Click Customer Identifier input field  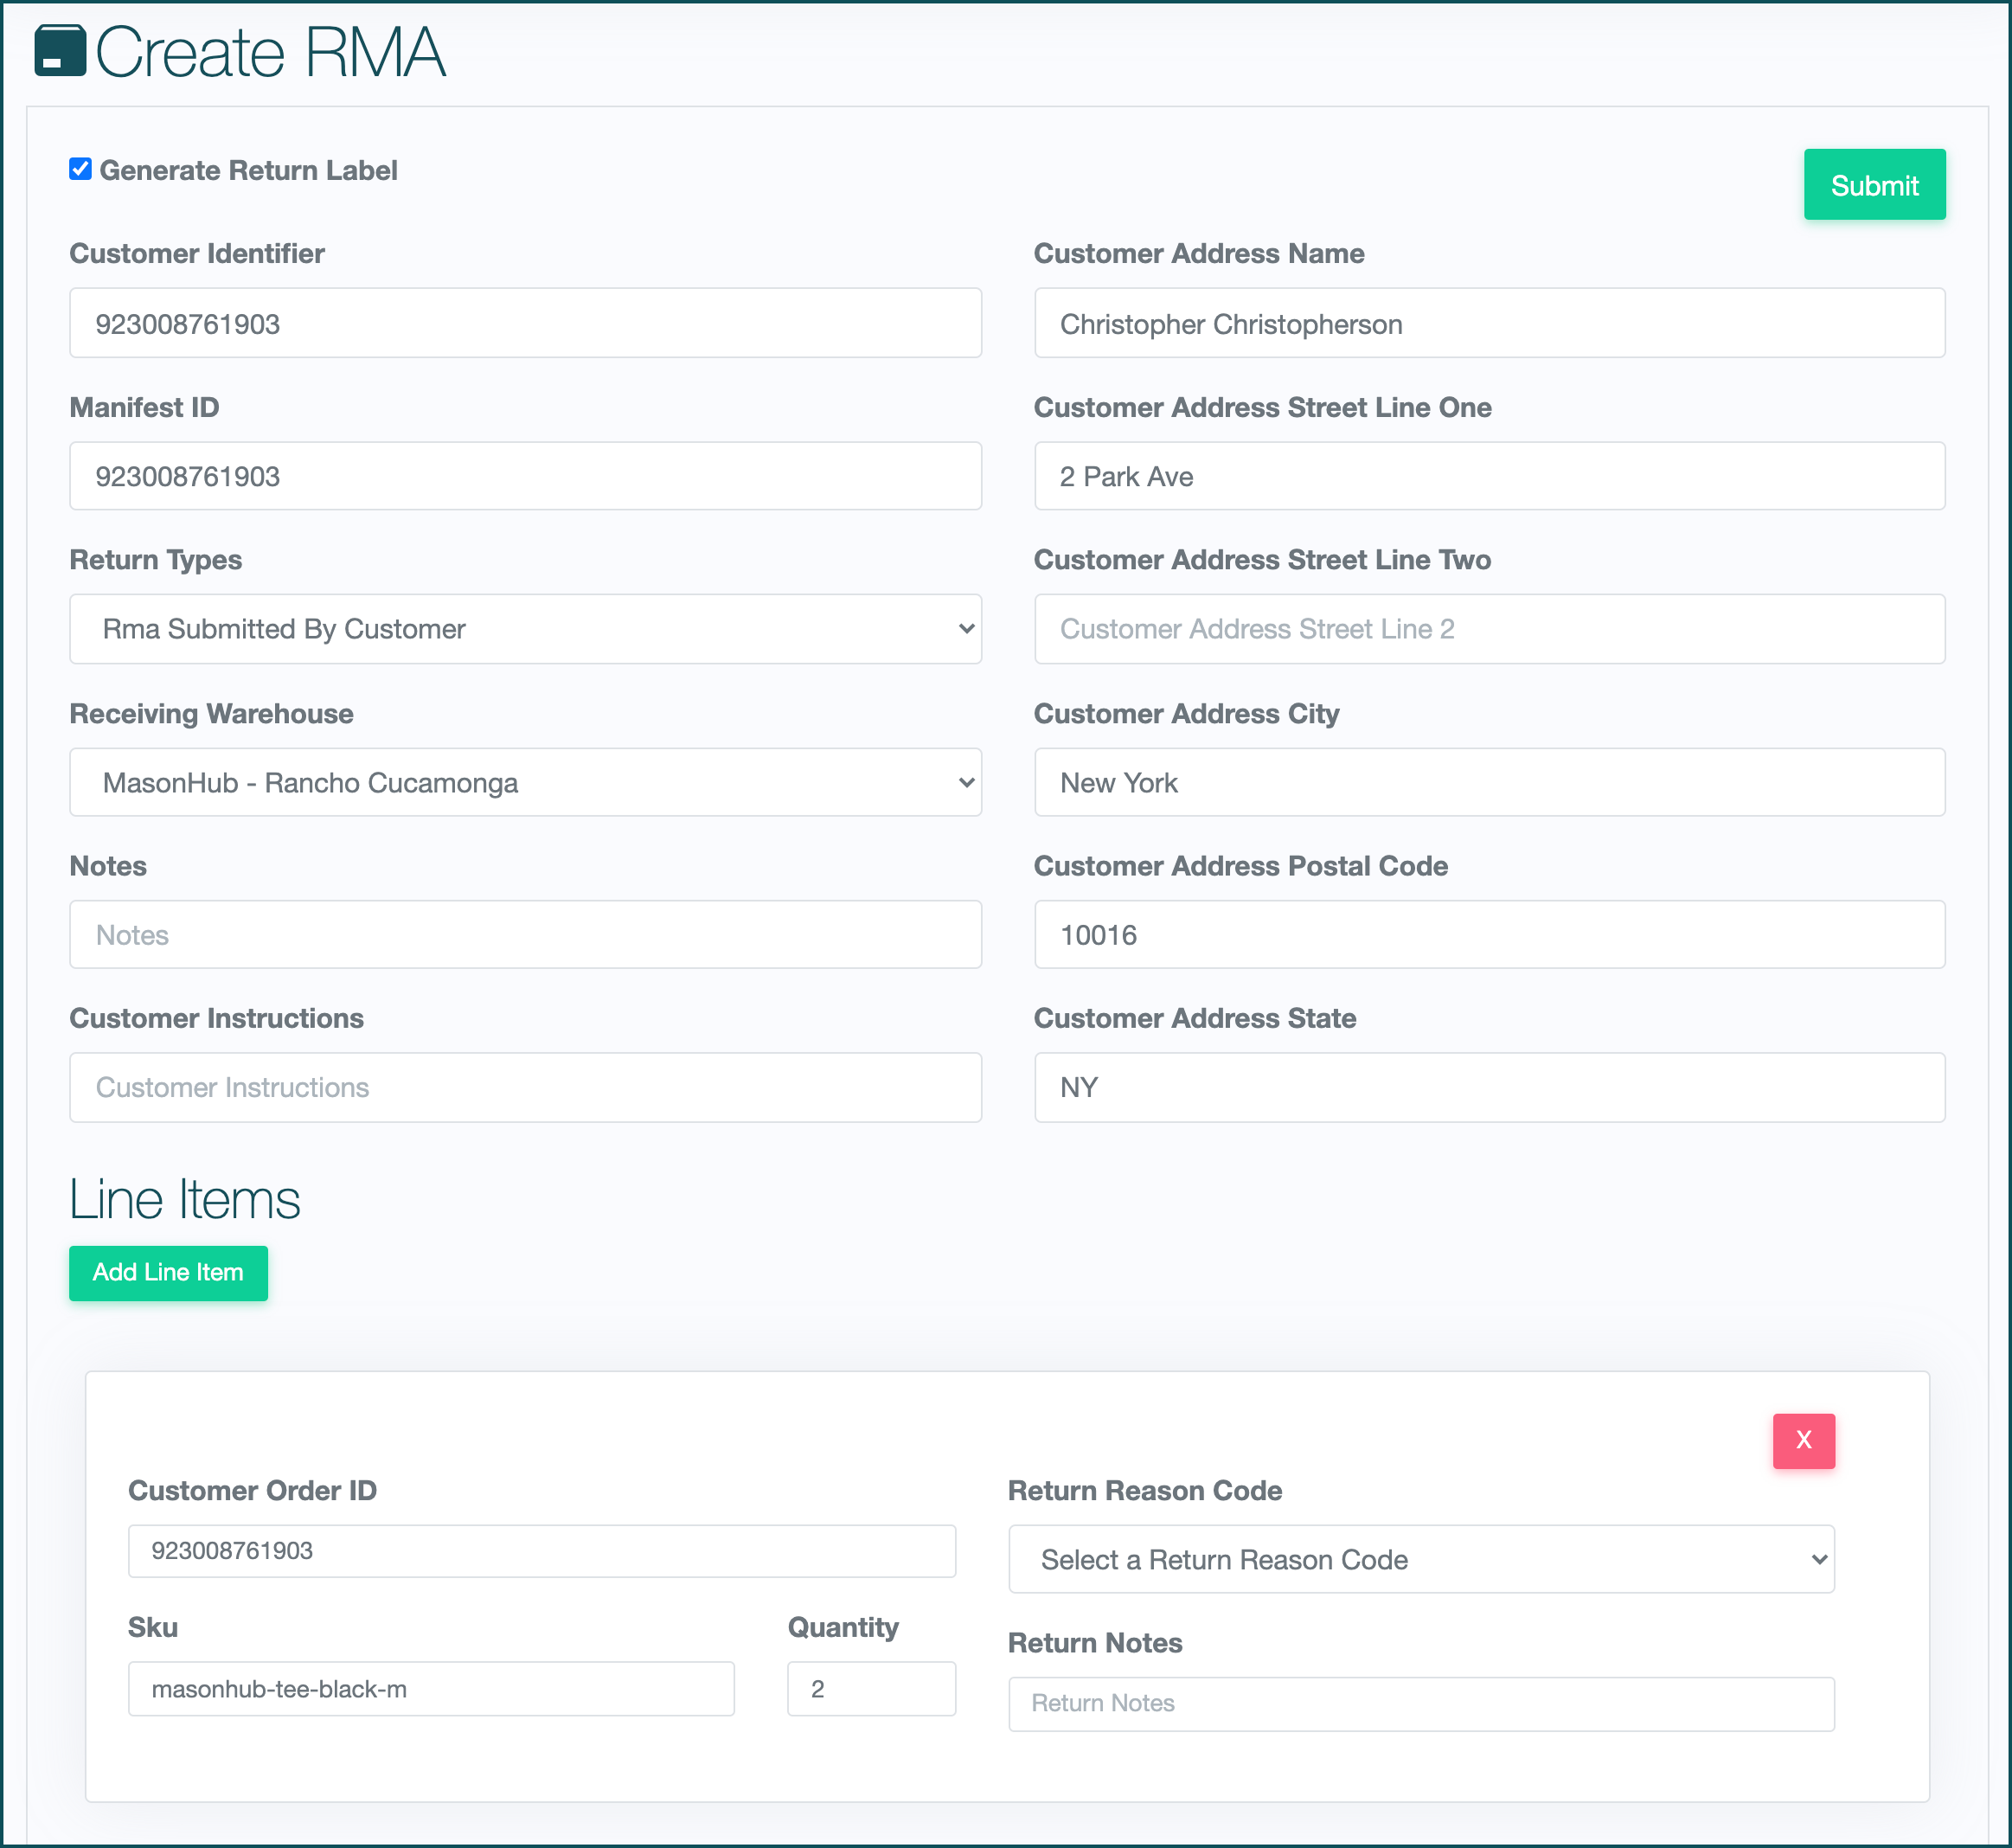(x=525, y=323)
